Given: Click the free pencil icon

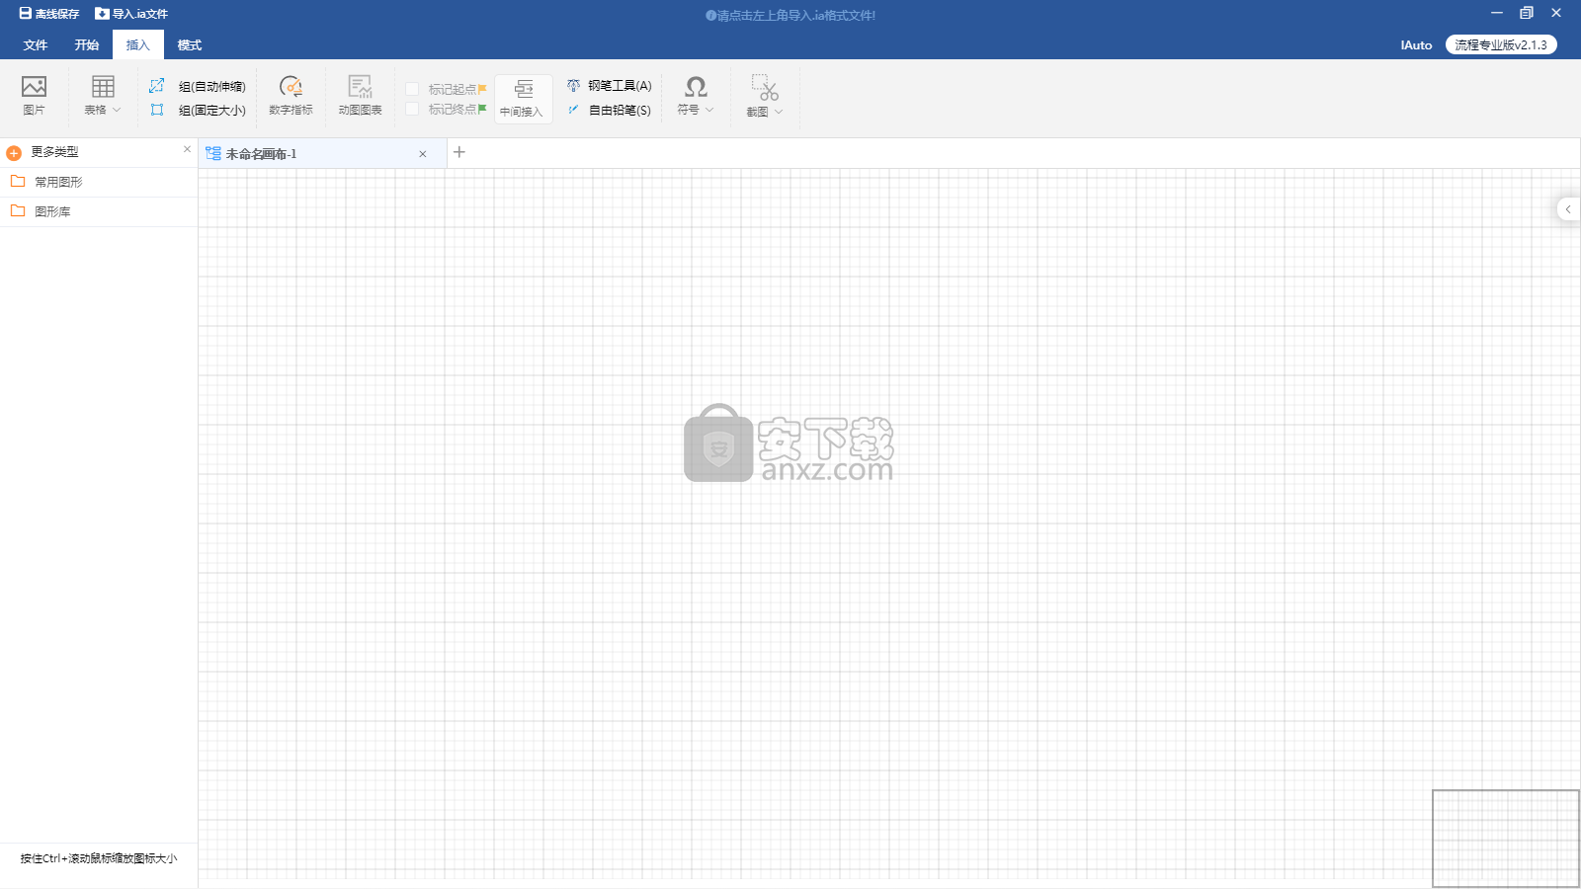Looking at the screenshot, I should (x=573, y=110).
